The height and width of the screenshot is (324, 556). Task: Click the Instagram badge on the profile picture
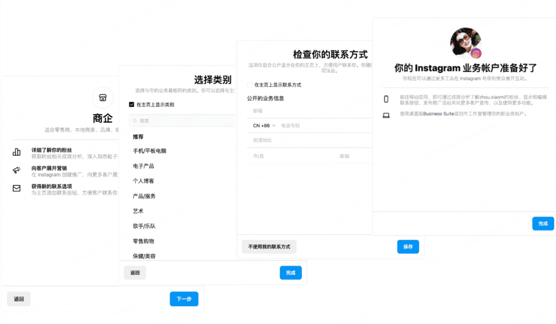click(476, 54)
